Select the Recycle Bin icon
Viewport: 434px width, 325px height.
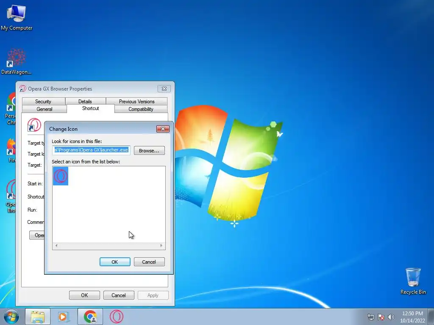[x=413, y=281]
